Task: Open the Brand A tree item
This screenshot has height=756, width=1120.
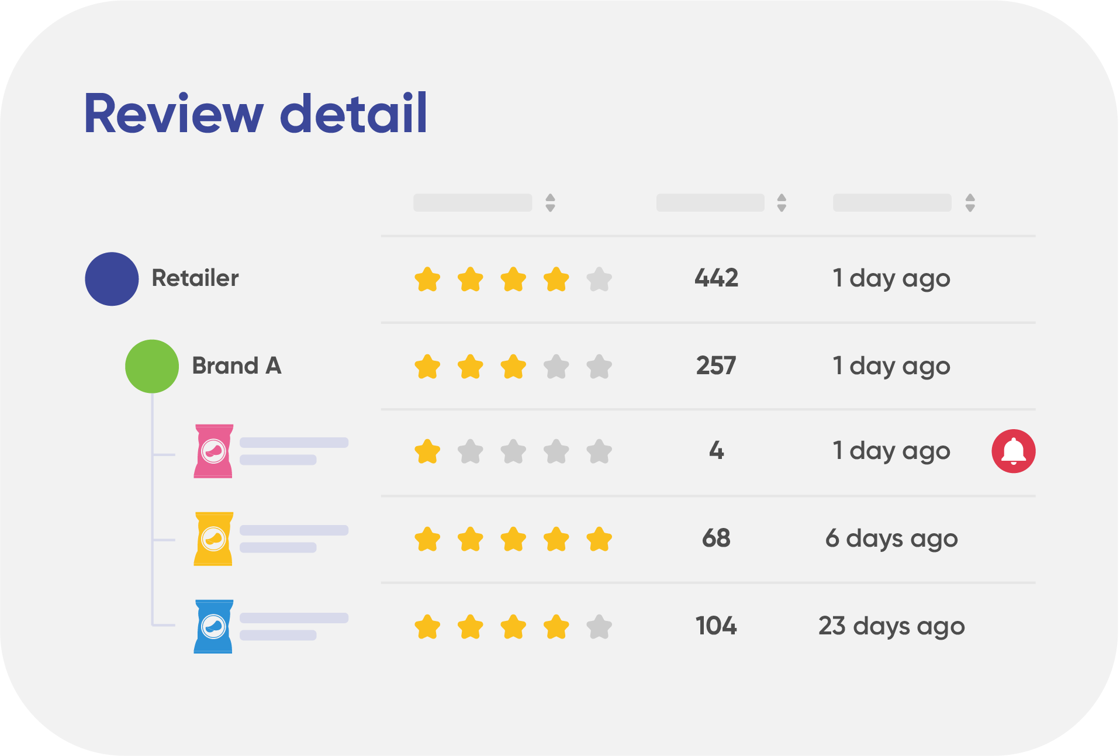Action: pyautogui.click(x=237, y=366)
